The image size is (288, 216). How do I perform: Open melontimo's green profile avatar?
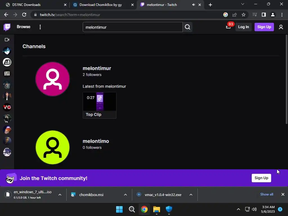pos(53,147)
